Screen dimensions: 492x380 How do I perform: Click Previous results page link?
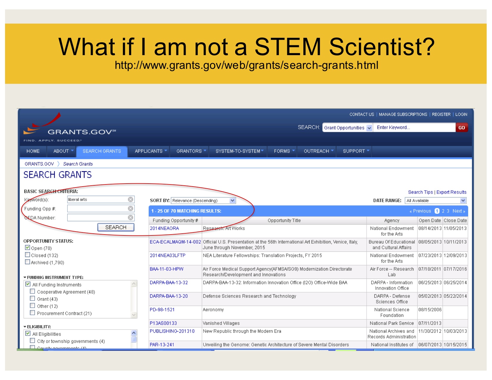point(420,211)
